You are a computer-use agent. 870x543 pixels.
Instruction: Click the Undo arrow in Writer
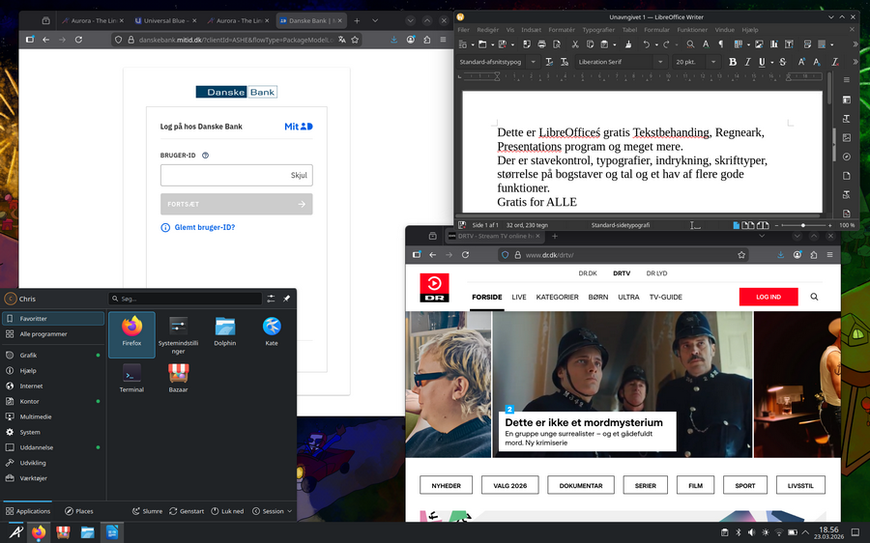646,44
